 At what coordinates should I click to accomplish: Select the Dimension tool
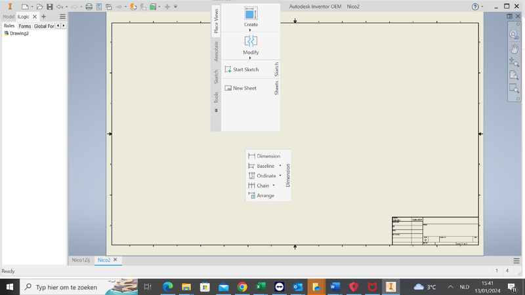[263, 156]
